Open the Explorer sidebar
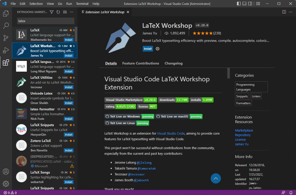 tap(6, 13)
